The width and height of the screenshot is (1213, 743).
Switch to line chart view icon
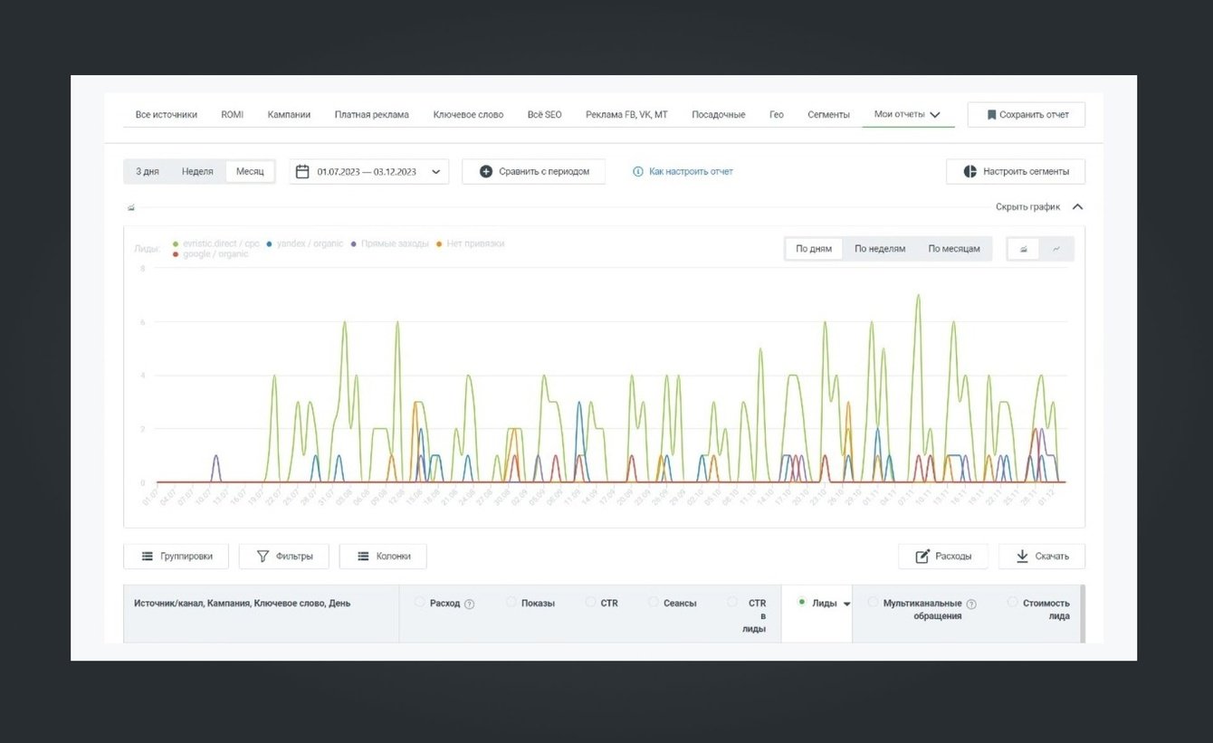pyautogui.click(x=1056, y=249)
